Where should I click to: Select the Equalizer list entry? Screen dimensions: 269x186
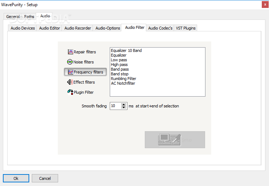pos(118,55)
